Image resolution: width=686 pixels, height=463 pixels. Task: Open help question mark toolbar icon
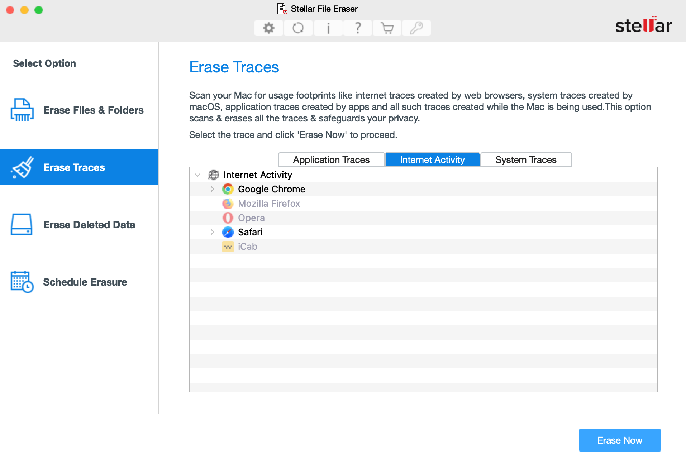[357, 28]
